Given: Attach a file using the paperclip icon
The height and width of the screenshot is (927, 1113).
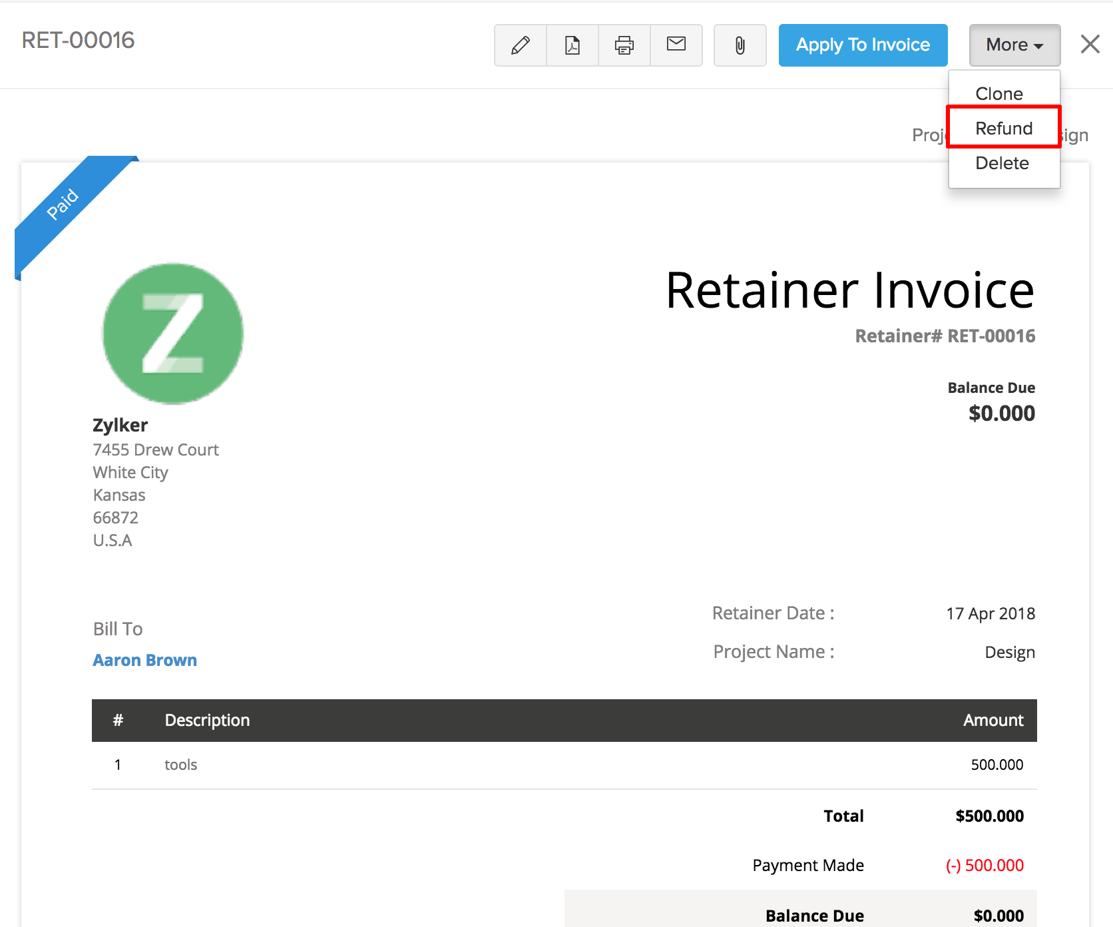Looking at the screenshot, I should [740, 45].
